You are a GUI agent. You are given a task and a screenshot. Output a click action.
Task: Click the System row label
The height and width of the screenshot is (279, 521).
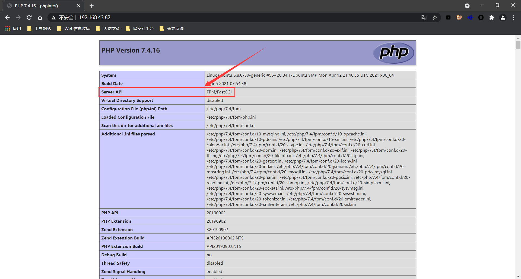pos(109,75)
